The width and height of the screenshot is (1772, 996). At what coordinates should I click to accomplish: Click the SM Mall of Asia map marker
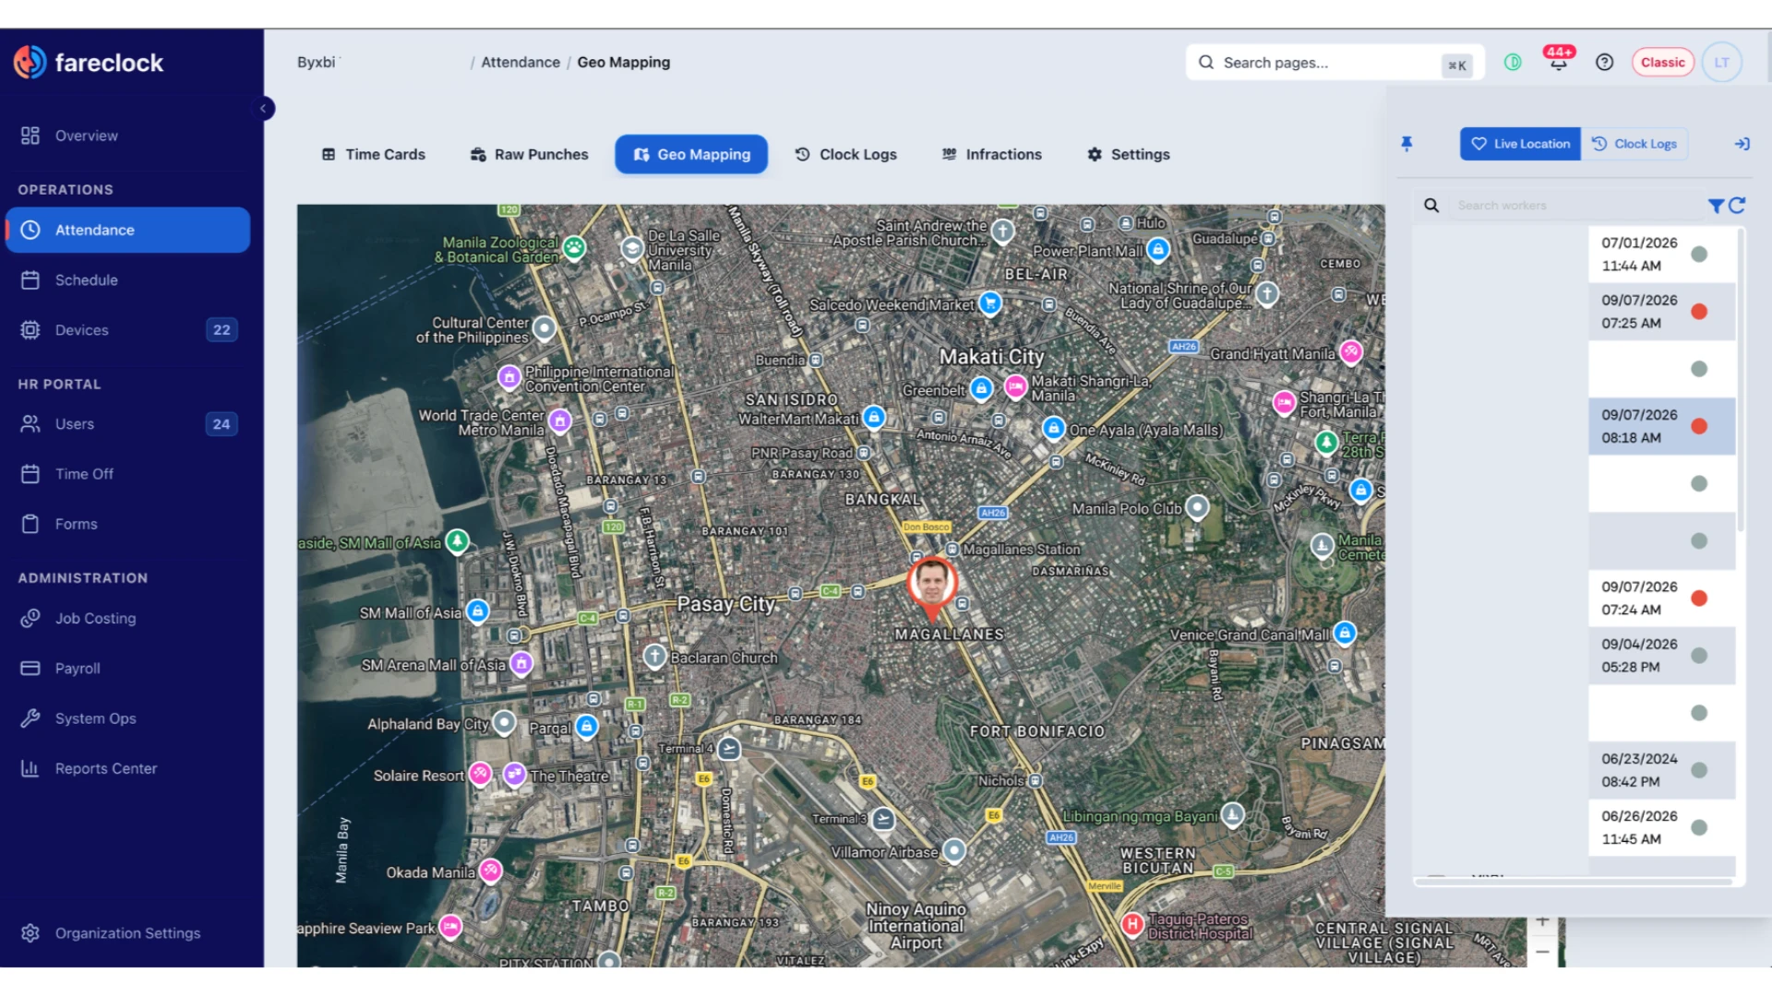pos(477,611)
